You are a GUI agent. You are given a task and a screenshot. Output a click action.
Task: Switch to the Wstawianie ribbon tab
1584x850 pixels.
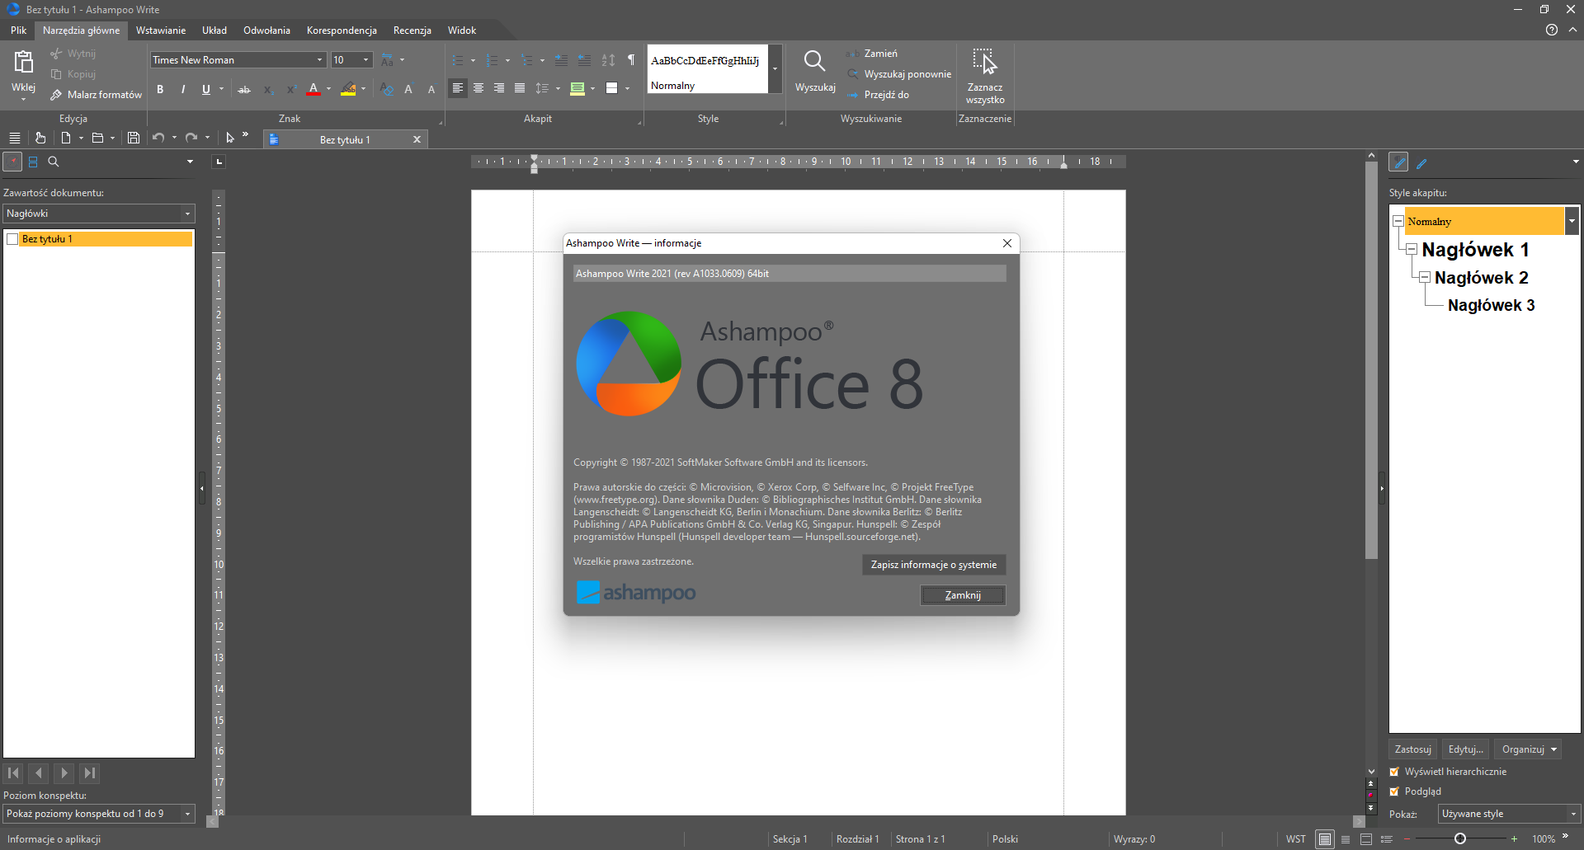click(x=161, y=31)
